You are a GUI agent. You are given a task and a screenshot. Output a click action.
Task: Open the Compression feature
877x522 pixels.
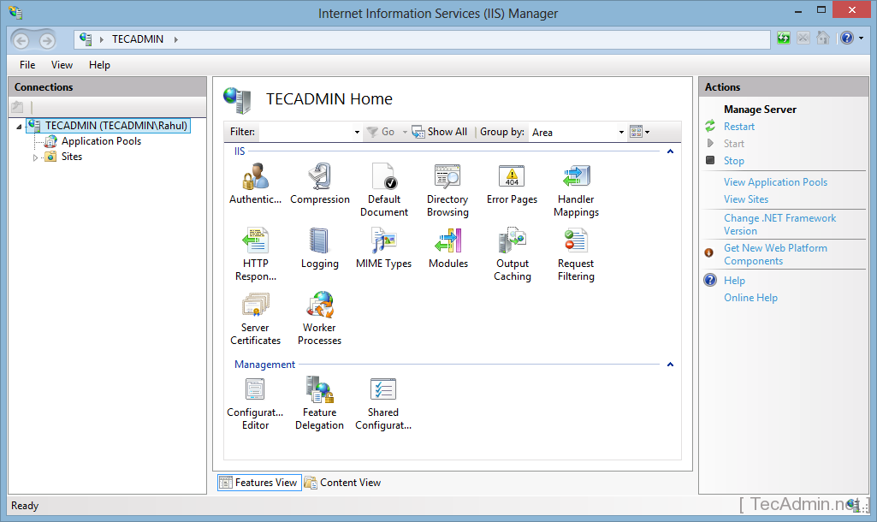tap(319, 183)
